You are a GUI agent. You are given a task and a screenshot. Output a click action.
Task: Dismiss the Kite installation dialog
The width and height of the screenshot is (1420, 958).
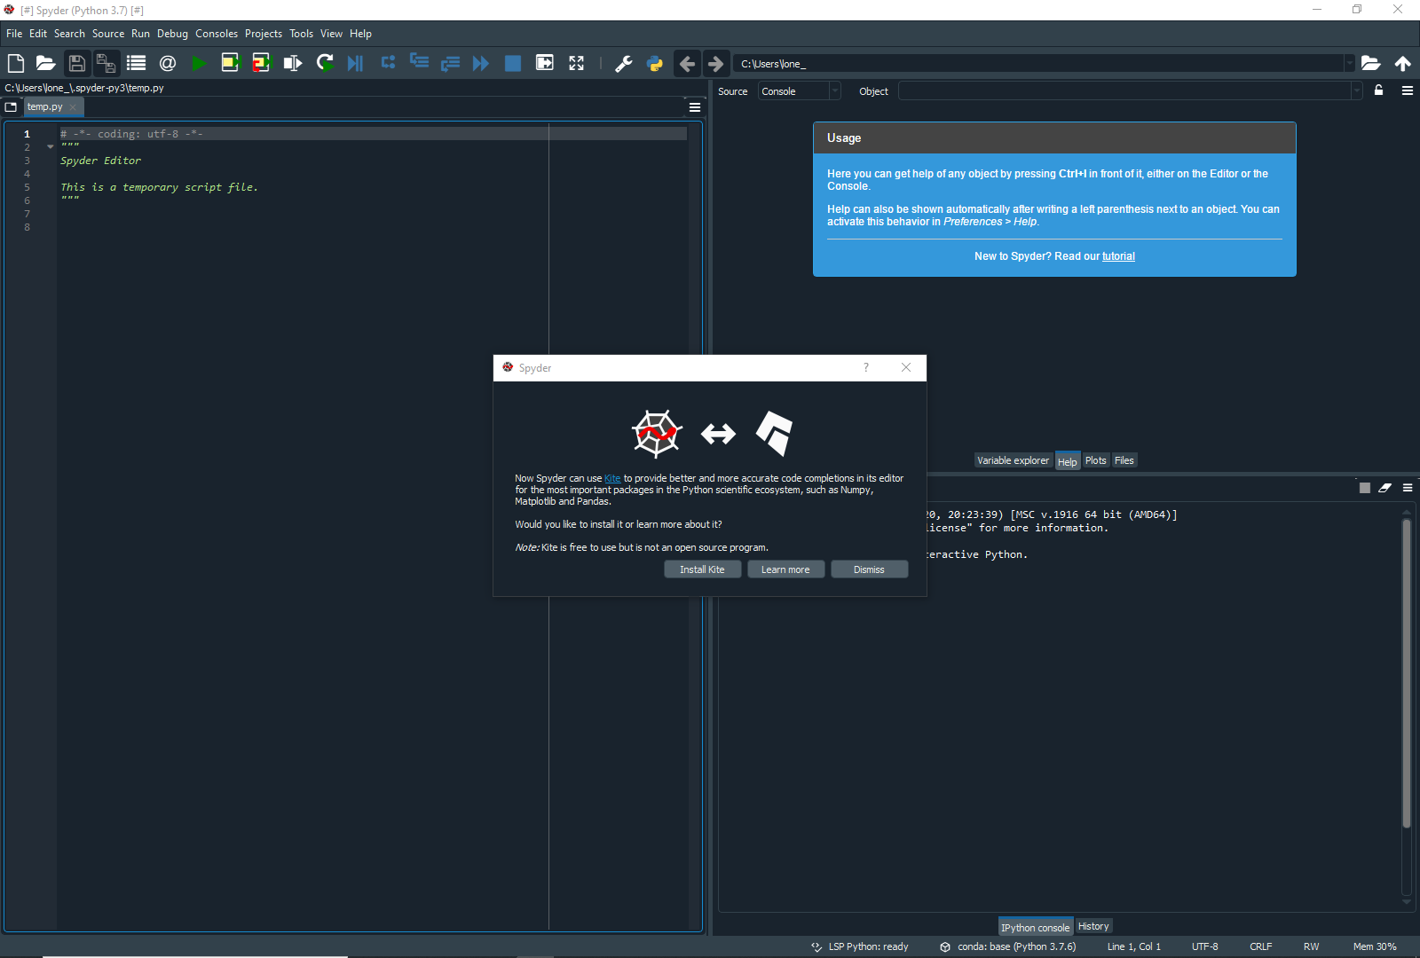click(x=869, y=569)
